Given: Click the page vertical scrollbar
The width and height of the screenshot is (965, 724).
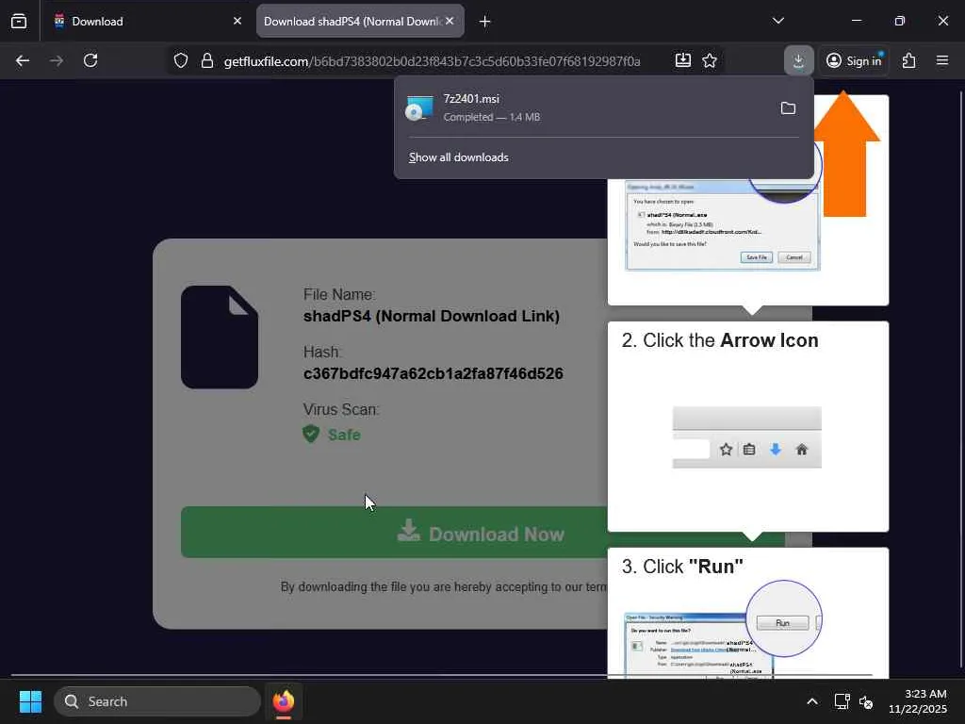Looking at the screenshot, I should [x=960, y=379].
